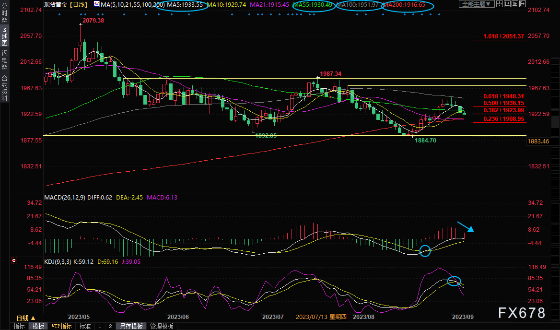
Task: Click the blue arrow annotation on MACD
Action: (x=465, y=227)
